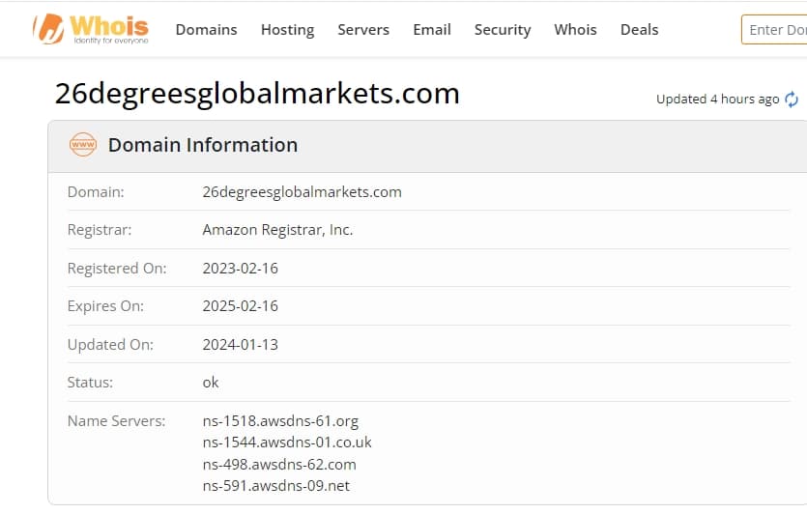The image size is (807, 514).
Task: Click the Whois logo in header
Action: coord(91,29)
